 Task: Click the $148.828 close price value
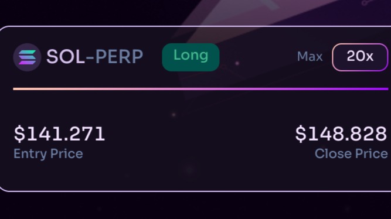(x=341, y=134)
